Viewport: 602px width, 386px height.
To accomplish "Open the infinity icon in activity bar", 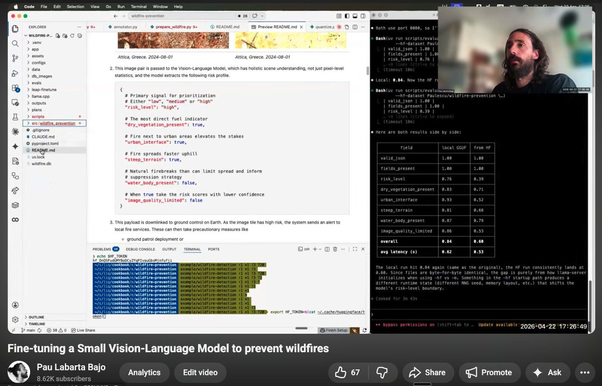I will point(15,219).
